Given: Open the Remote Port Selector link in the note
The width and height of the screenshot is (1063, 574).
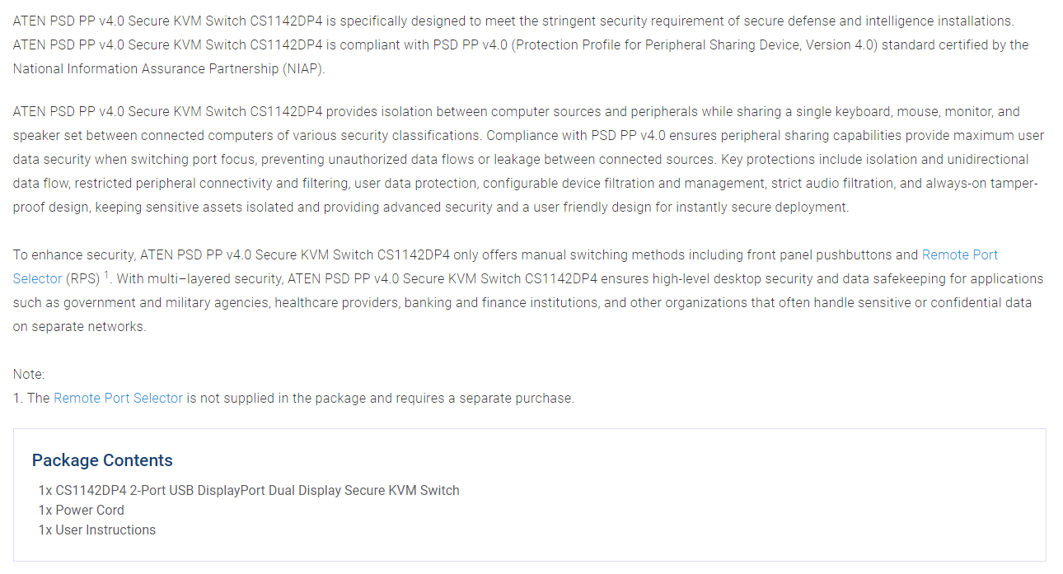Looking at the screenshot, I should point(118,398).
